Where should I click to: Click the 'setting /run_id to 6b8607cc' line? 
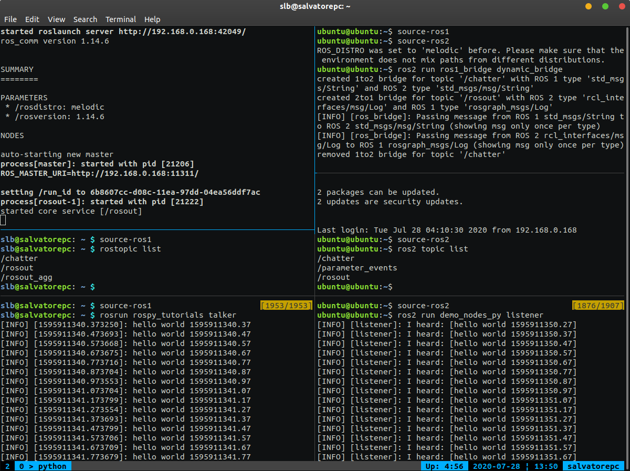pos(130,192)
